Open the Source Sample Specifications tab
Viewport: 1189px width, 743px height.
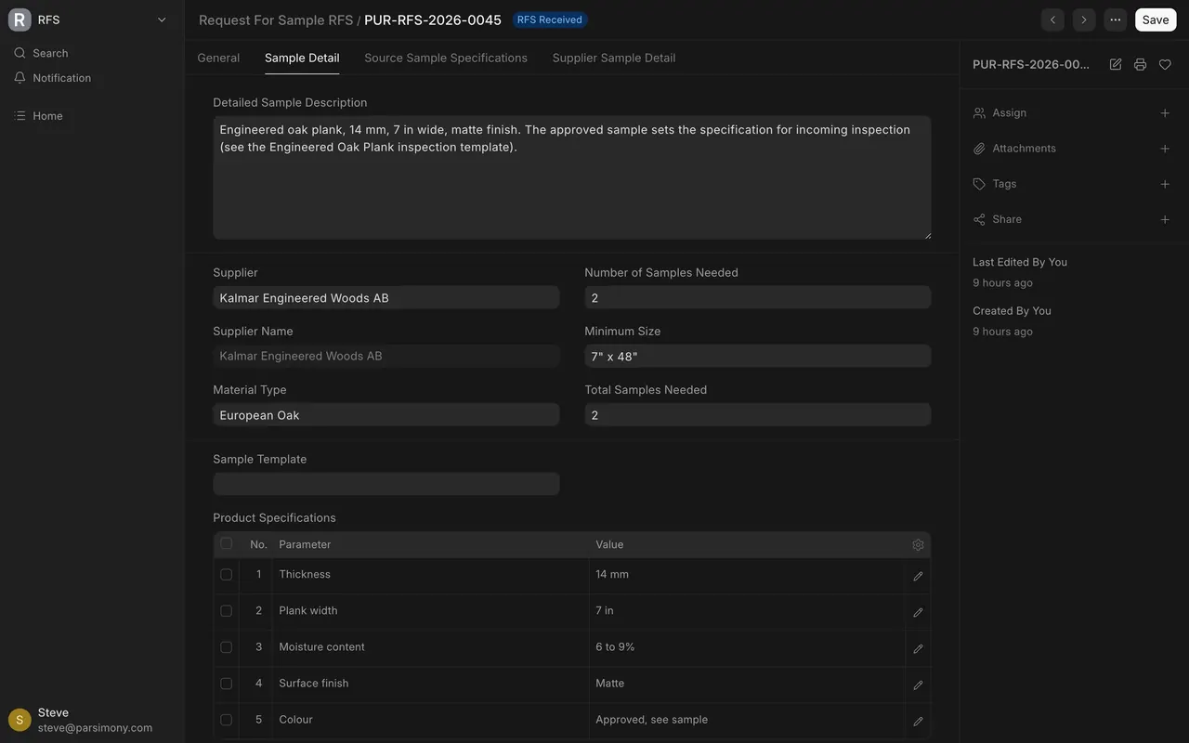click(x=446, y=58)
